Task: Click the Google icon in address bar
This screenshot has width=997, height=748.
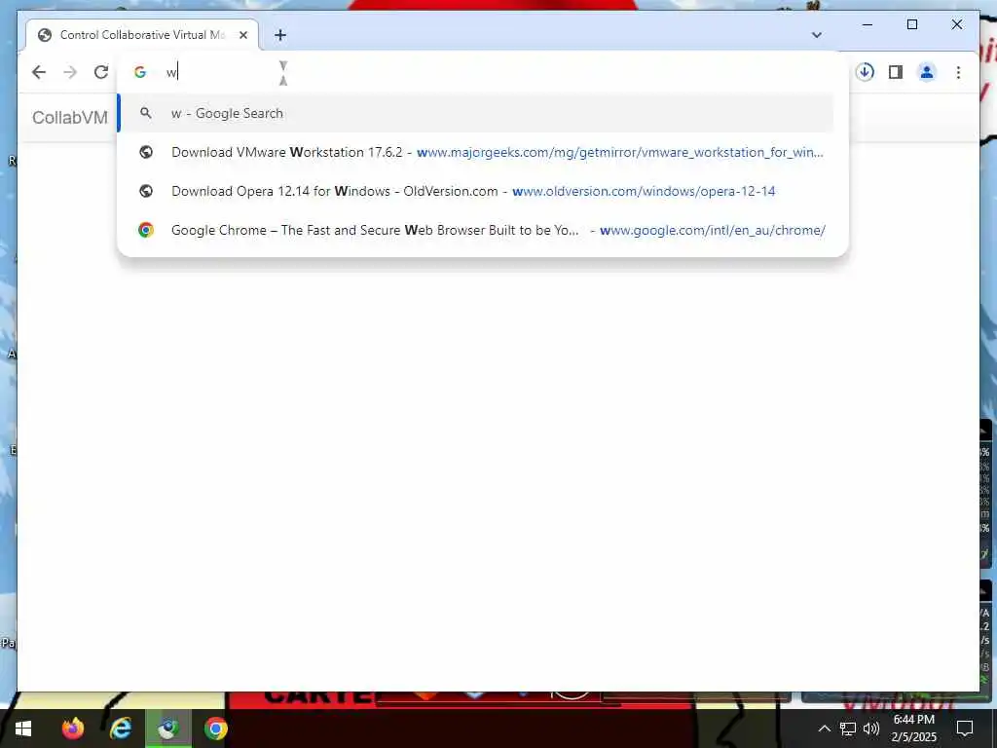Action: click(x=140, y=72)
